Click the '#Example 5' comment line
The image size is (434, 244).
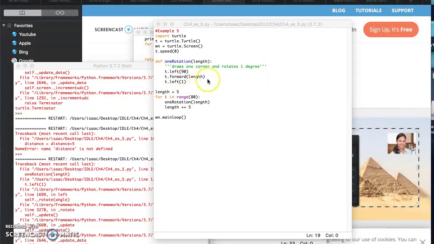coord(167,31)
